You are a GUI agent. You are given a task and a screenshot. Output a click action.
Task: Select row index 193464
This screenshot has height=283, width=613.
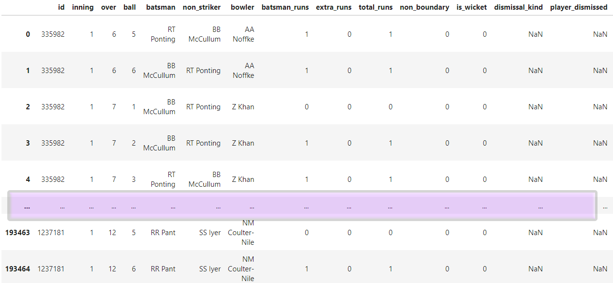pyautogui.click(x=17, y=269)
